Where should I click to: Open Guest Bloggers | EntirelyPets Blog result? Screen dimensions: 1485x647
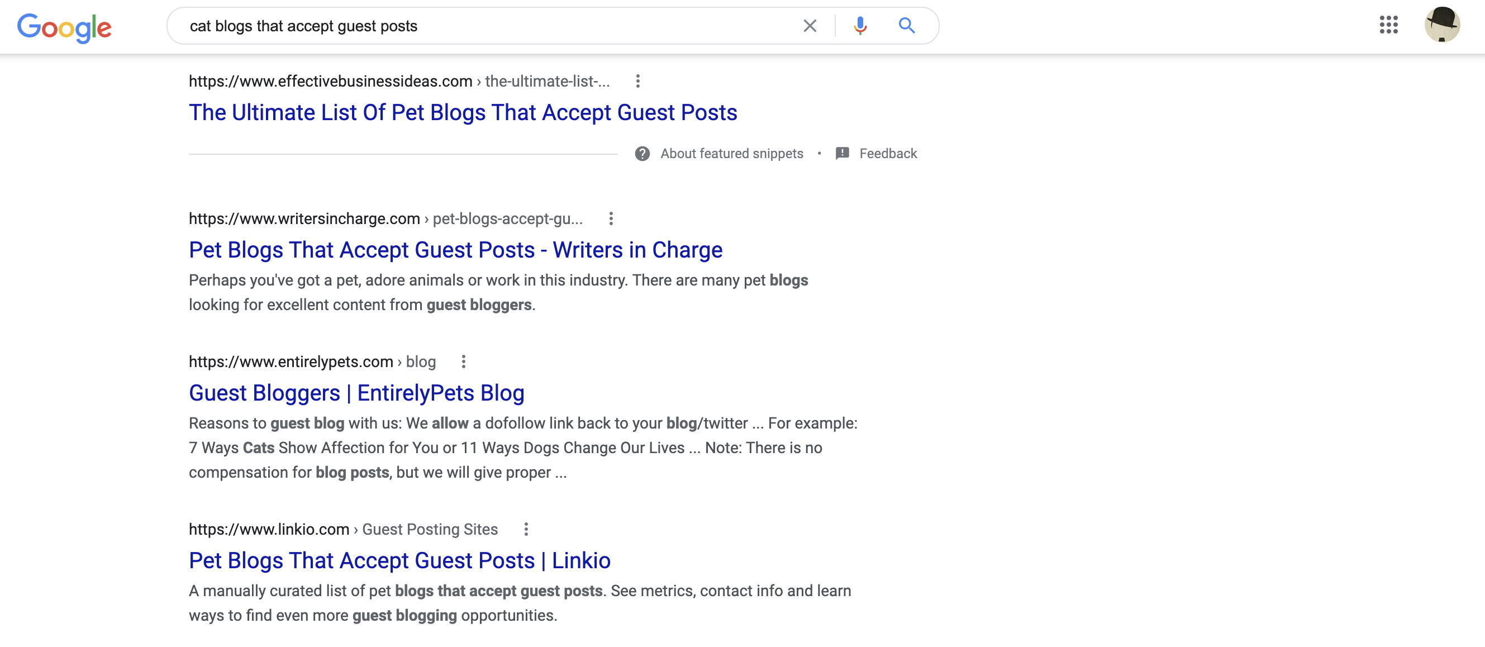356,393
